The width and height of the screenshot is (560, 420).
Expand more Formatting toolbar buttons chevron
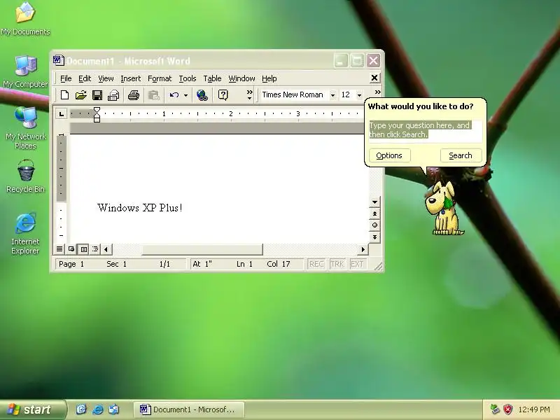coord(377,92)
